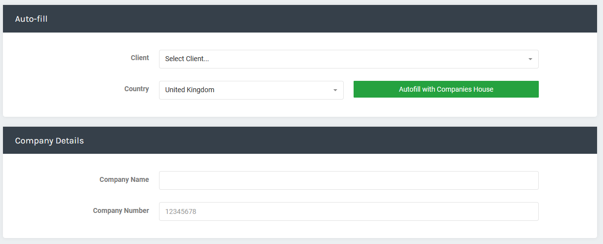603x244 pixels.
Task: Click Autofill with Companies House button
Action: coord(446,89)
